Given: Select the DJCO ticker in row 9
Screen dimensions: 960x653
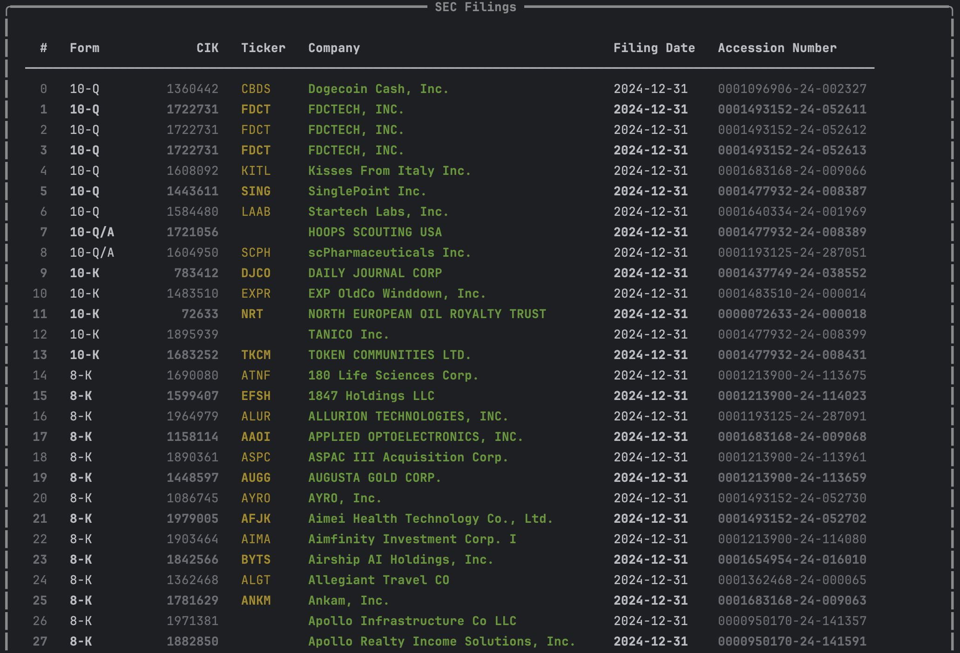Looking at the screenshot, I should click(256, 273).
